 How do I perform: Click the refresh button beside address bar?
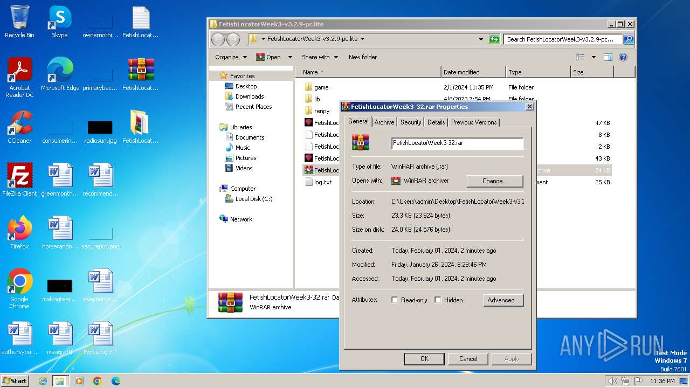pos(494,39)
